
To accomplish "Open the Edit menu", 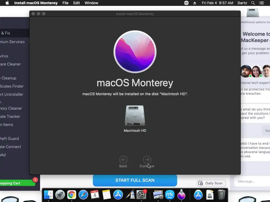I will tap(76, 3).
